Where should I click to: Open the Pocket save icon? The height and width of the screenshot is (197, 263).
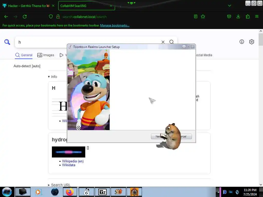click(x=229, y=16)
